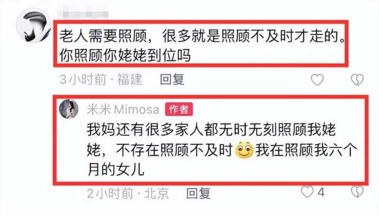Open the 米米Mimosa username link
The width and height of the screenshot is (379, 216).
pyautogui.click(x=123, y=110)
